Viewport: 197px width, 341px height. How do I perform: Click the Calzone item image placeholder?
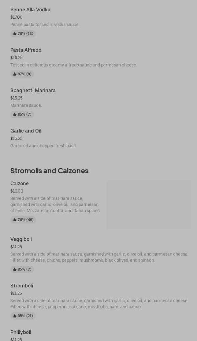click(x=149, y=204)
